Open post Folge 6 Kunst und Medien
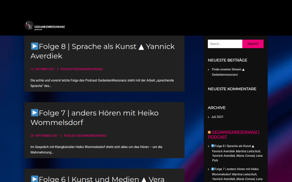The image size is (292, 182). coord(97,179)
